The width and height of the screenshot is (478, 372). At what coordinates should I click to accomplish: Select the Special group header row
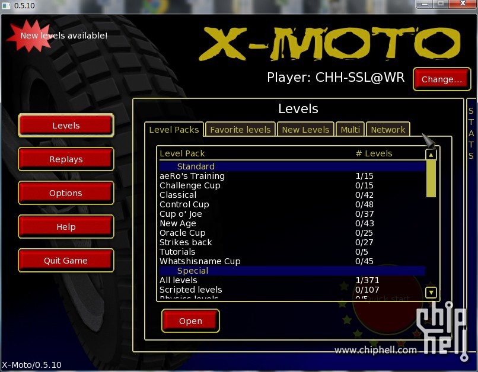292,271
